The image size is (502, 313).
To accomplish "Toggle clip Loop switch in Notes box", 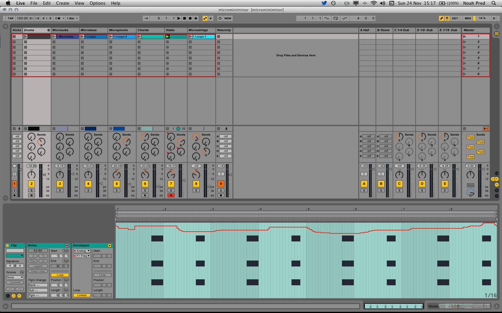I will (x=60, y=275).
